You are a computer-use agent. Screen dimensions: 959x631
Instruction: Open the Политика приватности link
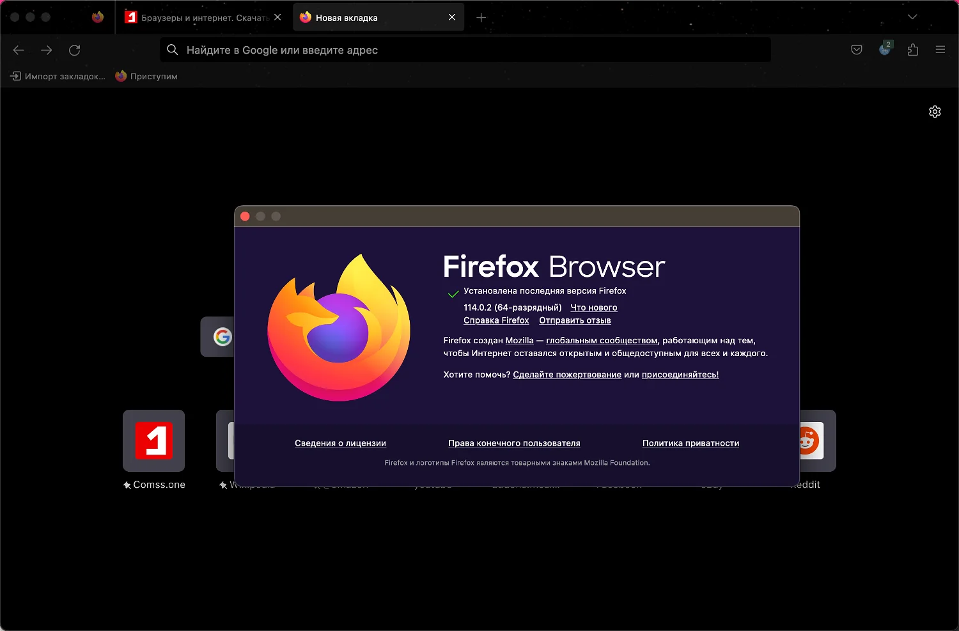[x=690, y=443]
